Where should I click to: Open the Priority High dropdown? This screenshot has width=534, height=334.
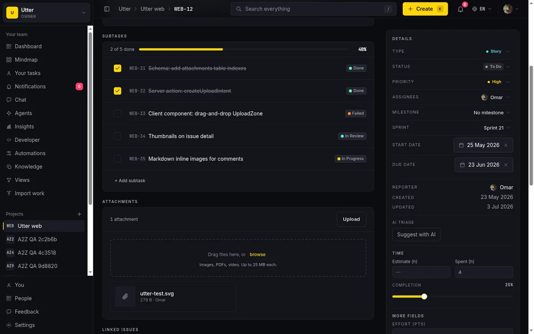click(498, 81)
